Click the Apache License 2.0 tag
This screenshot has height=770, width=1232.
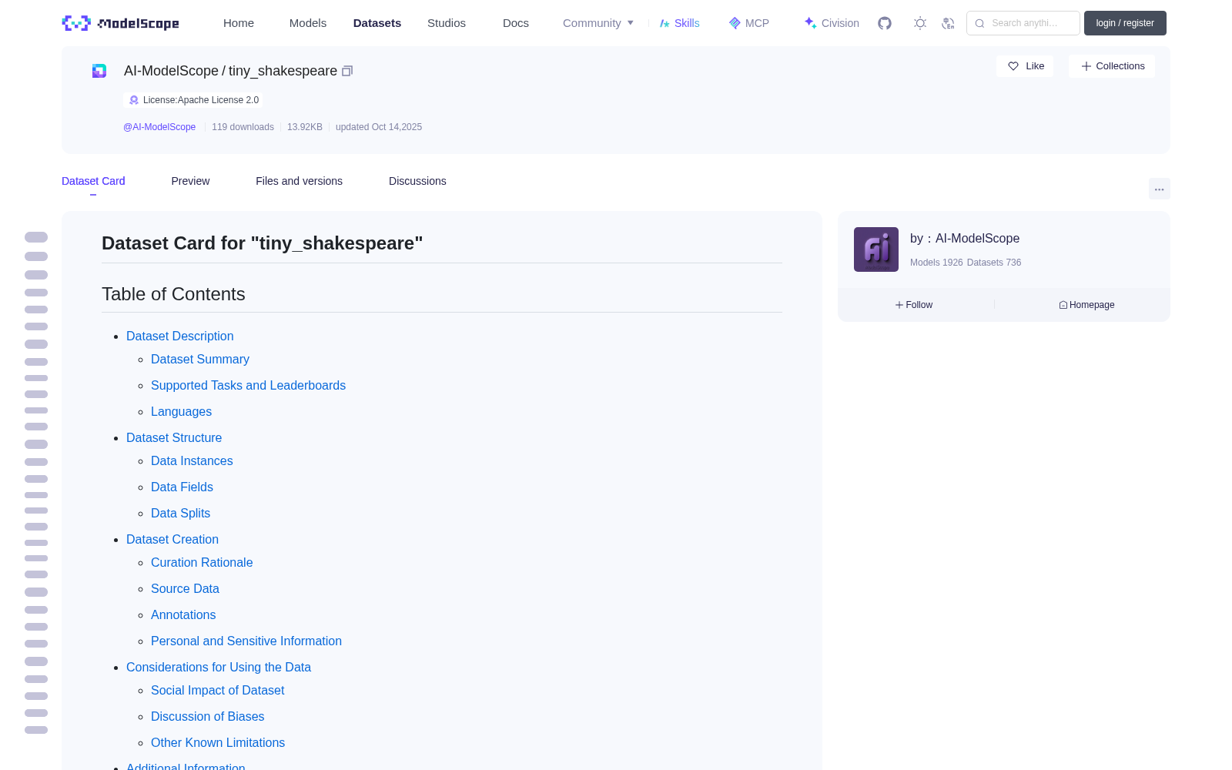coord(193,100)
